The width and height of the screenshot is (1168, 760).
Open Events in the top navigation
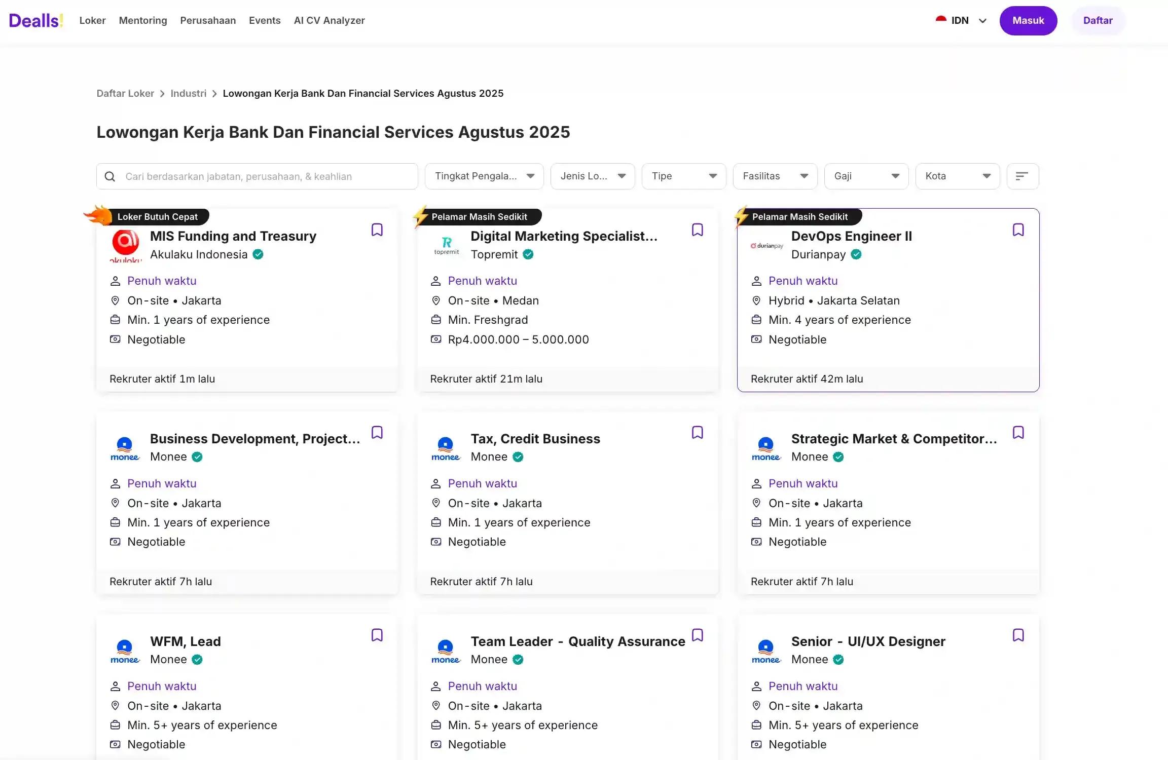tap(265, 20)
